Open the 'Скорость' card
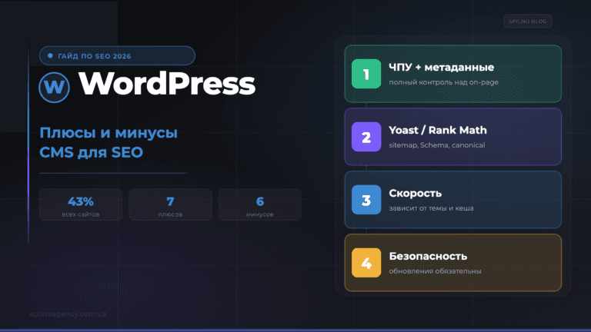Image resolution: width=591 pixels, height=332 pixels. point(453,200)
